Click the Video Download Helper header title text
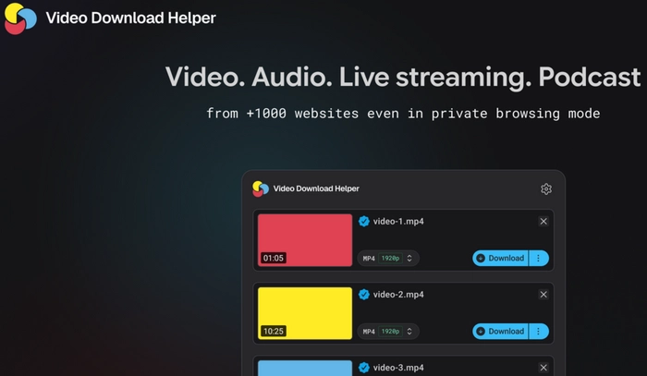647x376 pixels. [131, 18]
